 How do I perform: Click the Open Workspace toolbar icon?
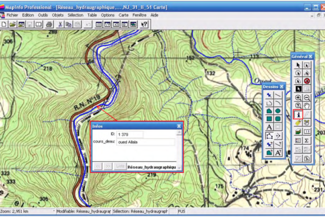[x=21, y=24]
